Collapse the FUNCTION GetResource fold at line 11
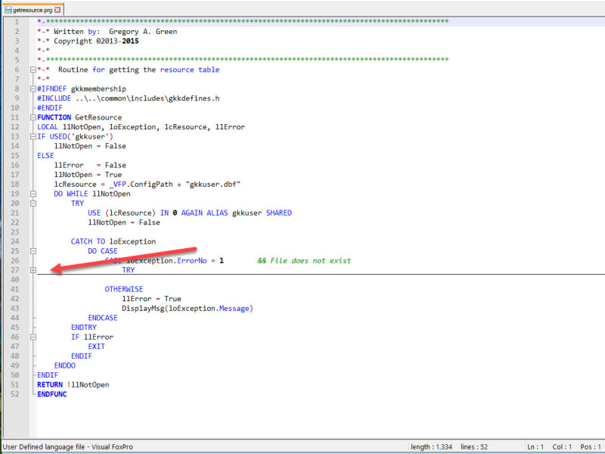 [x=33, y=117]
